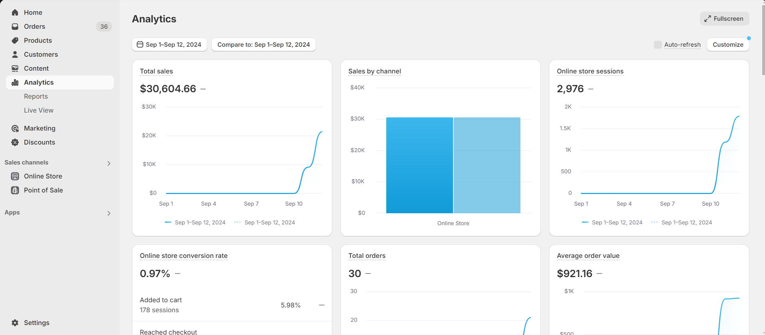Open the Total sales report link
Viewport: 765px width, 335px height.
pos(156,71)
